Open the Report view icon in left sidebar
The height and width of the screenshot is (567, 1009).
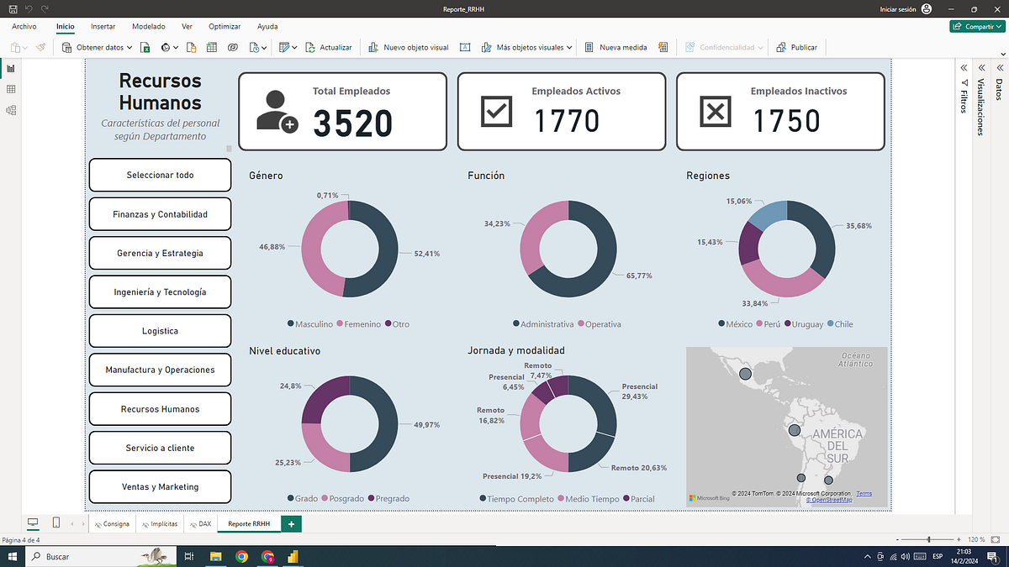(11, 69)
